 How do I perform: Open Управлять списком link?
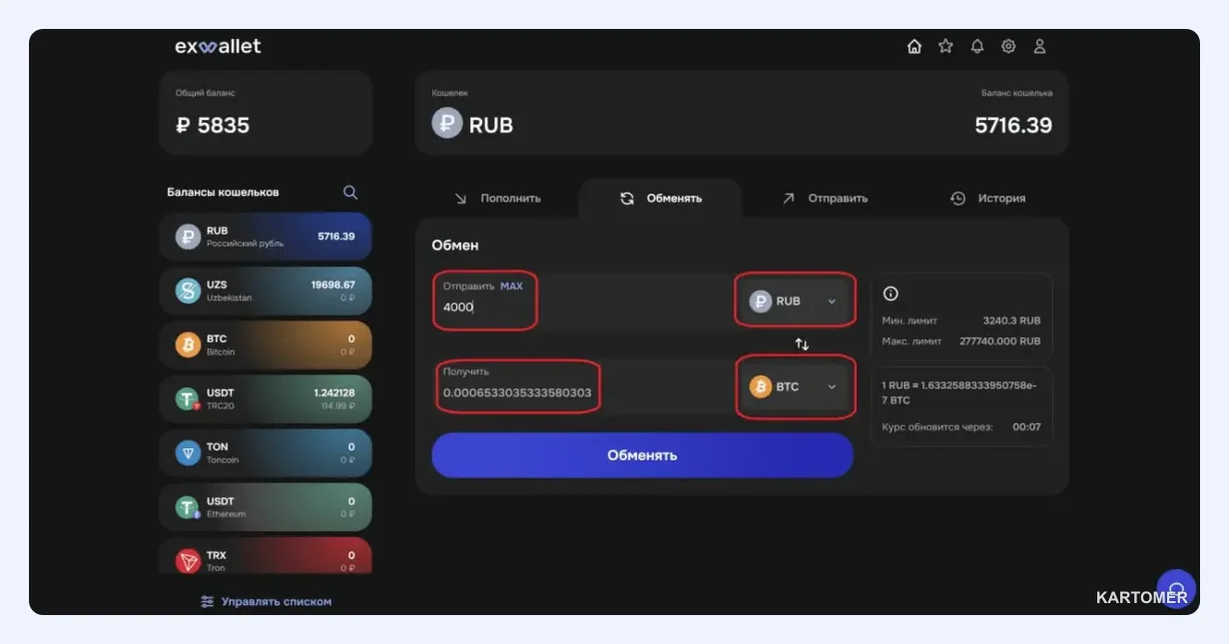pos(266,602)
